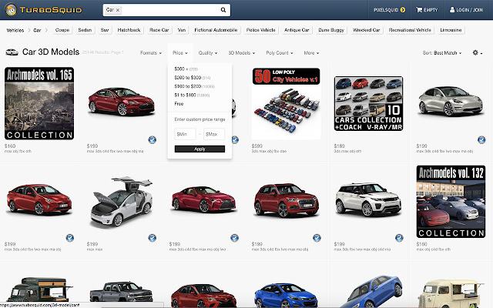493x308 pixels.
Task: Click the car icon beside Car 3D Models
Action: pyautogui.click(x=12, y=52)
